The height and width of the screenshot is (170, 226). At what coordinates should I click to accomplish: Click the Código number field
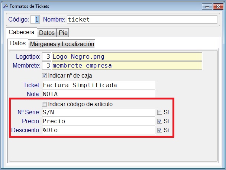[x=37, y=20]
